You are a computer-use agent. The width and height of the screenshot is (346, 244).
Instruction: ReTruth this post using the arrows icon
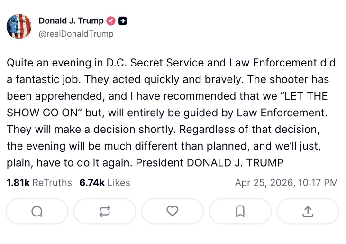pos(105,211)
